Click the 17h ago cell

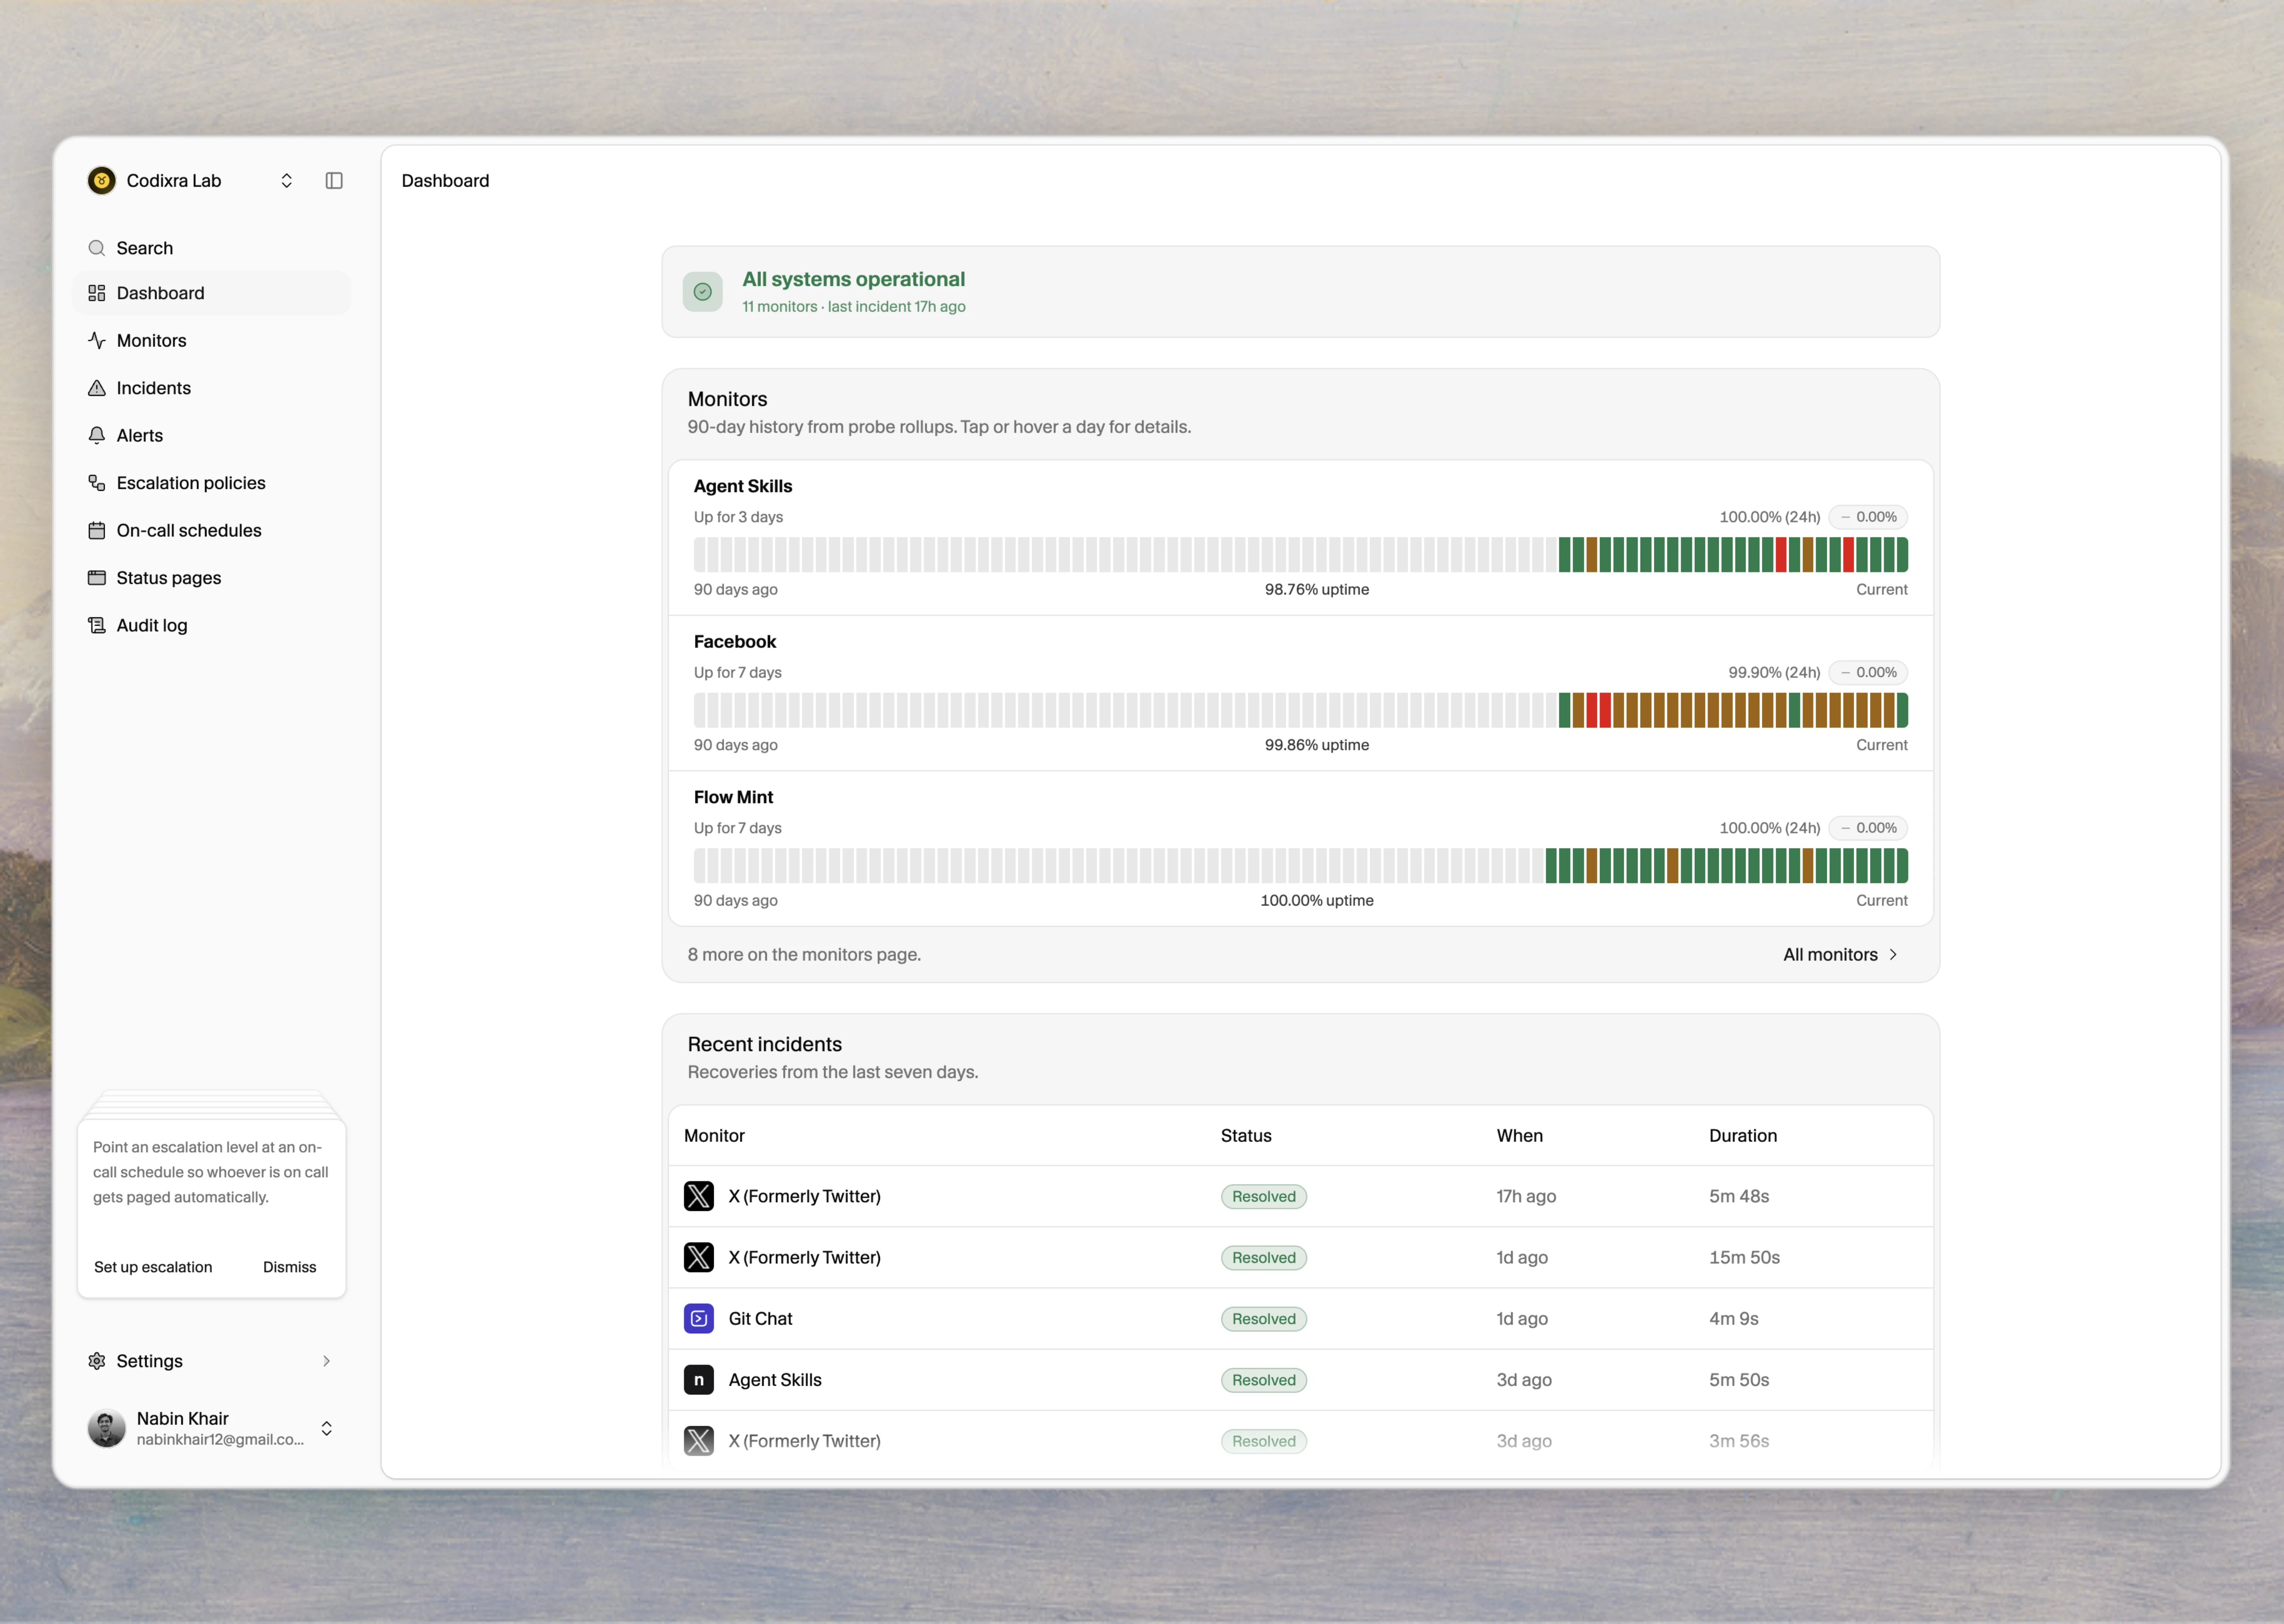click(x=1525, y=1197)
